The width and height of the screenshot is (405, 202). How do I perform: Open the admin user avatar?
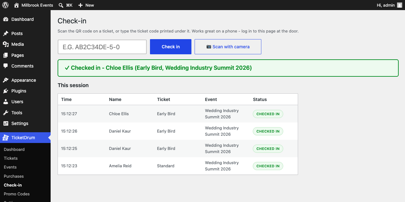(x=400, y=5)
